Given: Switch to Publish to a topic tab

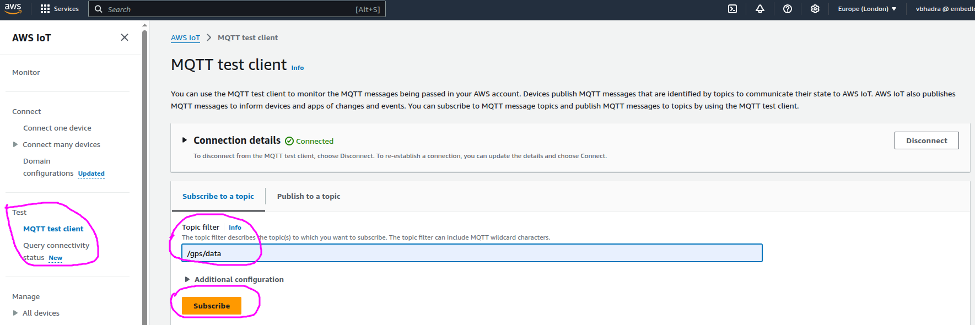Looking at the screenshot, I should point(308,196).
